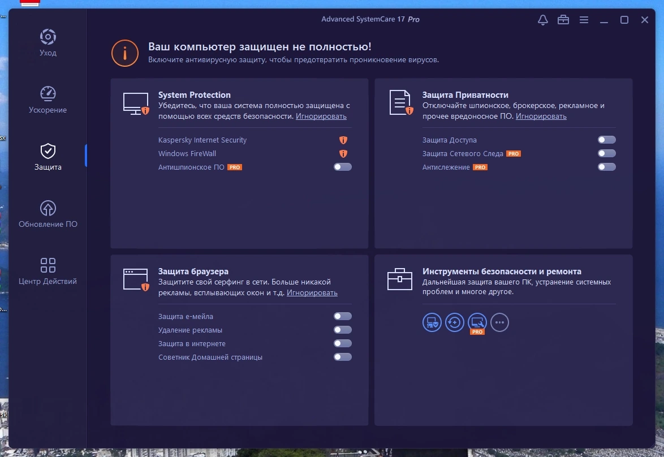This screenshot has width=664, height=457.
Task: Toggle Защита Доступа switch
Action: click(x=606, y=140)
